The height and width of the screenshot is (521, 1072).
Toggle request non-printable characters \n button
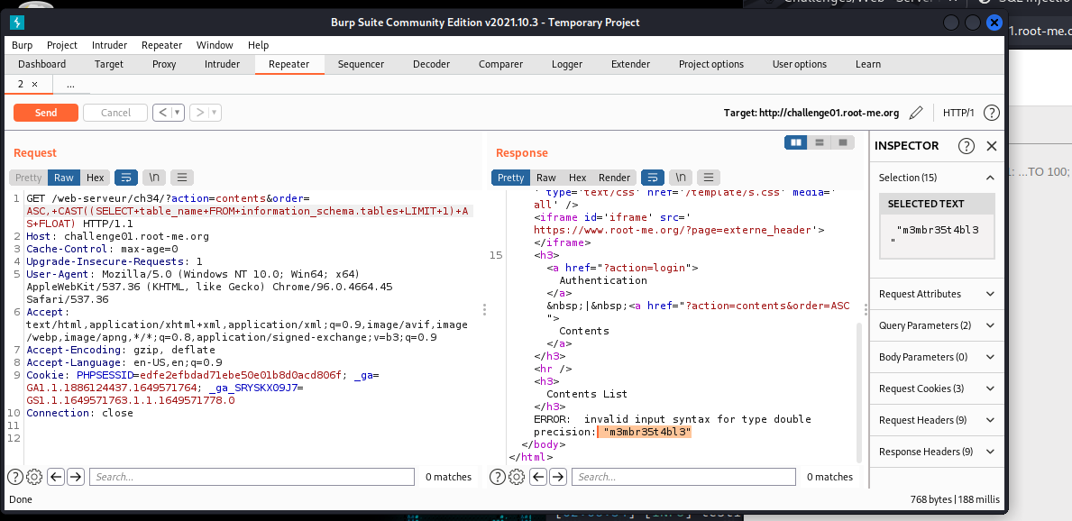point(154,178)
